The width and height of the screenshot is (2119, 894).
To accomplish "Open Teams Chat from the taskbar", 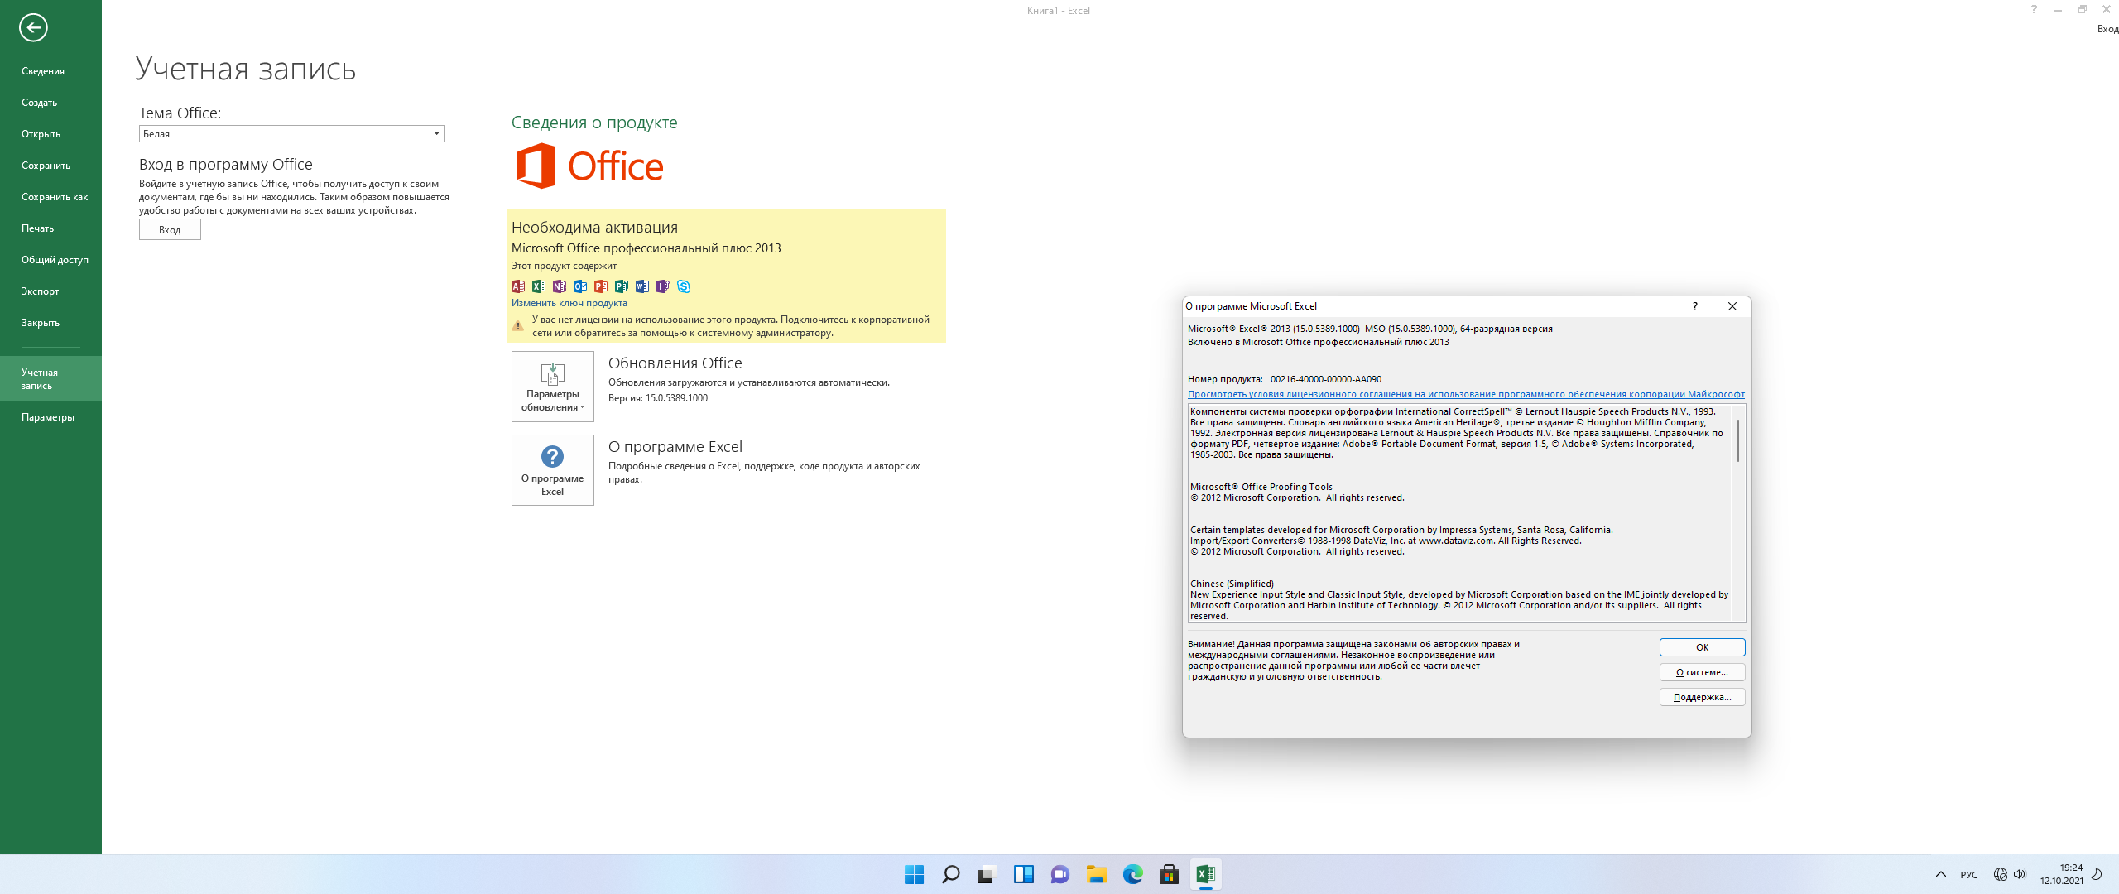I will click(x=1059, y=874).
